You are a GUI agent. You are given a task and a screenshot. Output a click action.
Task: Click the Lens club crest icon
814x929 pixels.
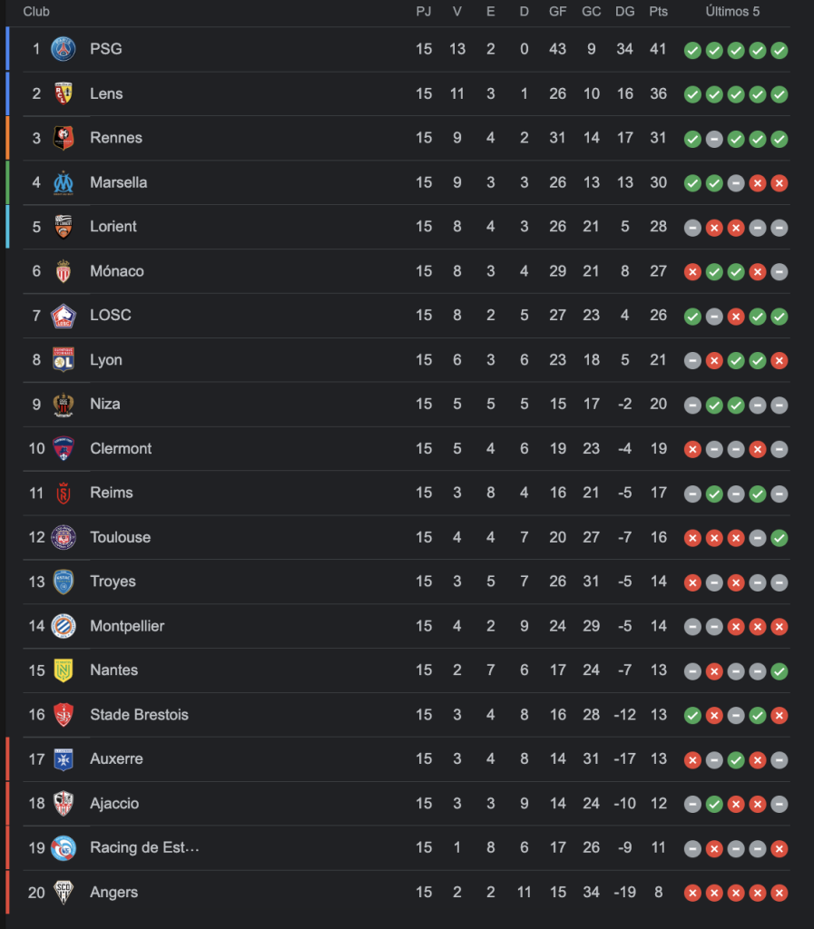[64, 93]
